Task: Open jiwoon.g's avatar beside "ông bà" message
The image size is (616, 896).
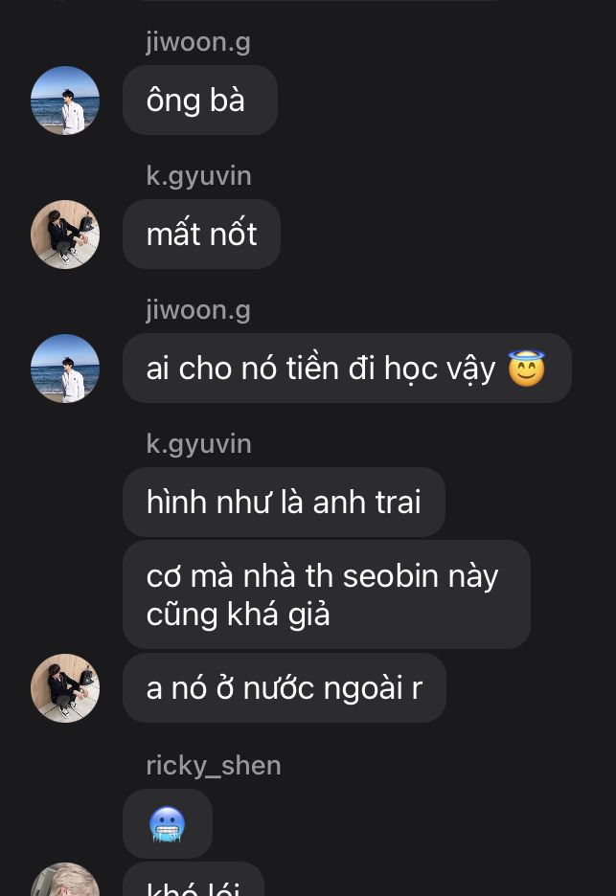Action: [64, 101]
